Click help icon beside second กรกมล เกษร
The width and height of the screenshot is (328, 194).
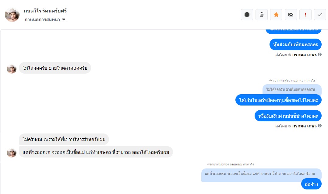[x=320, y=126]
